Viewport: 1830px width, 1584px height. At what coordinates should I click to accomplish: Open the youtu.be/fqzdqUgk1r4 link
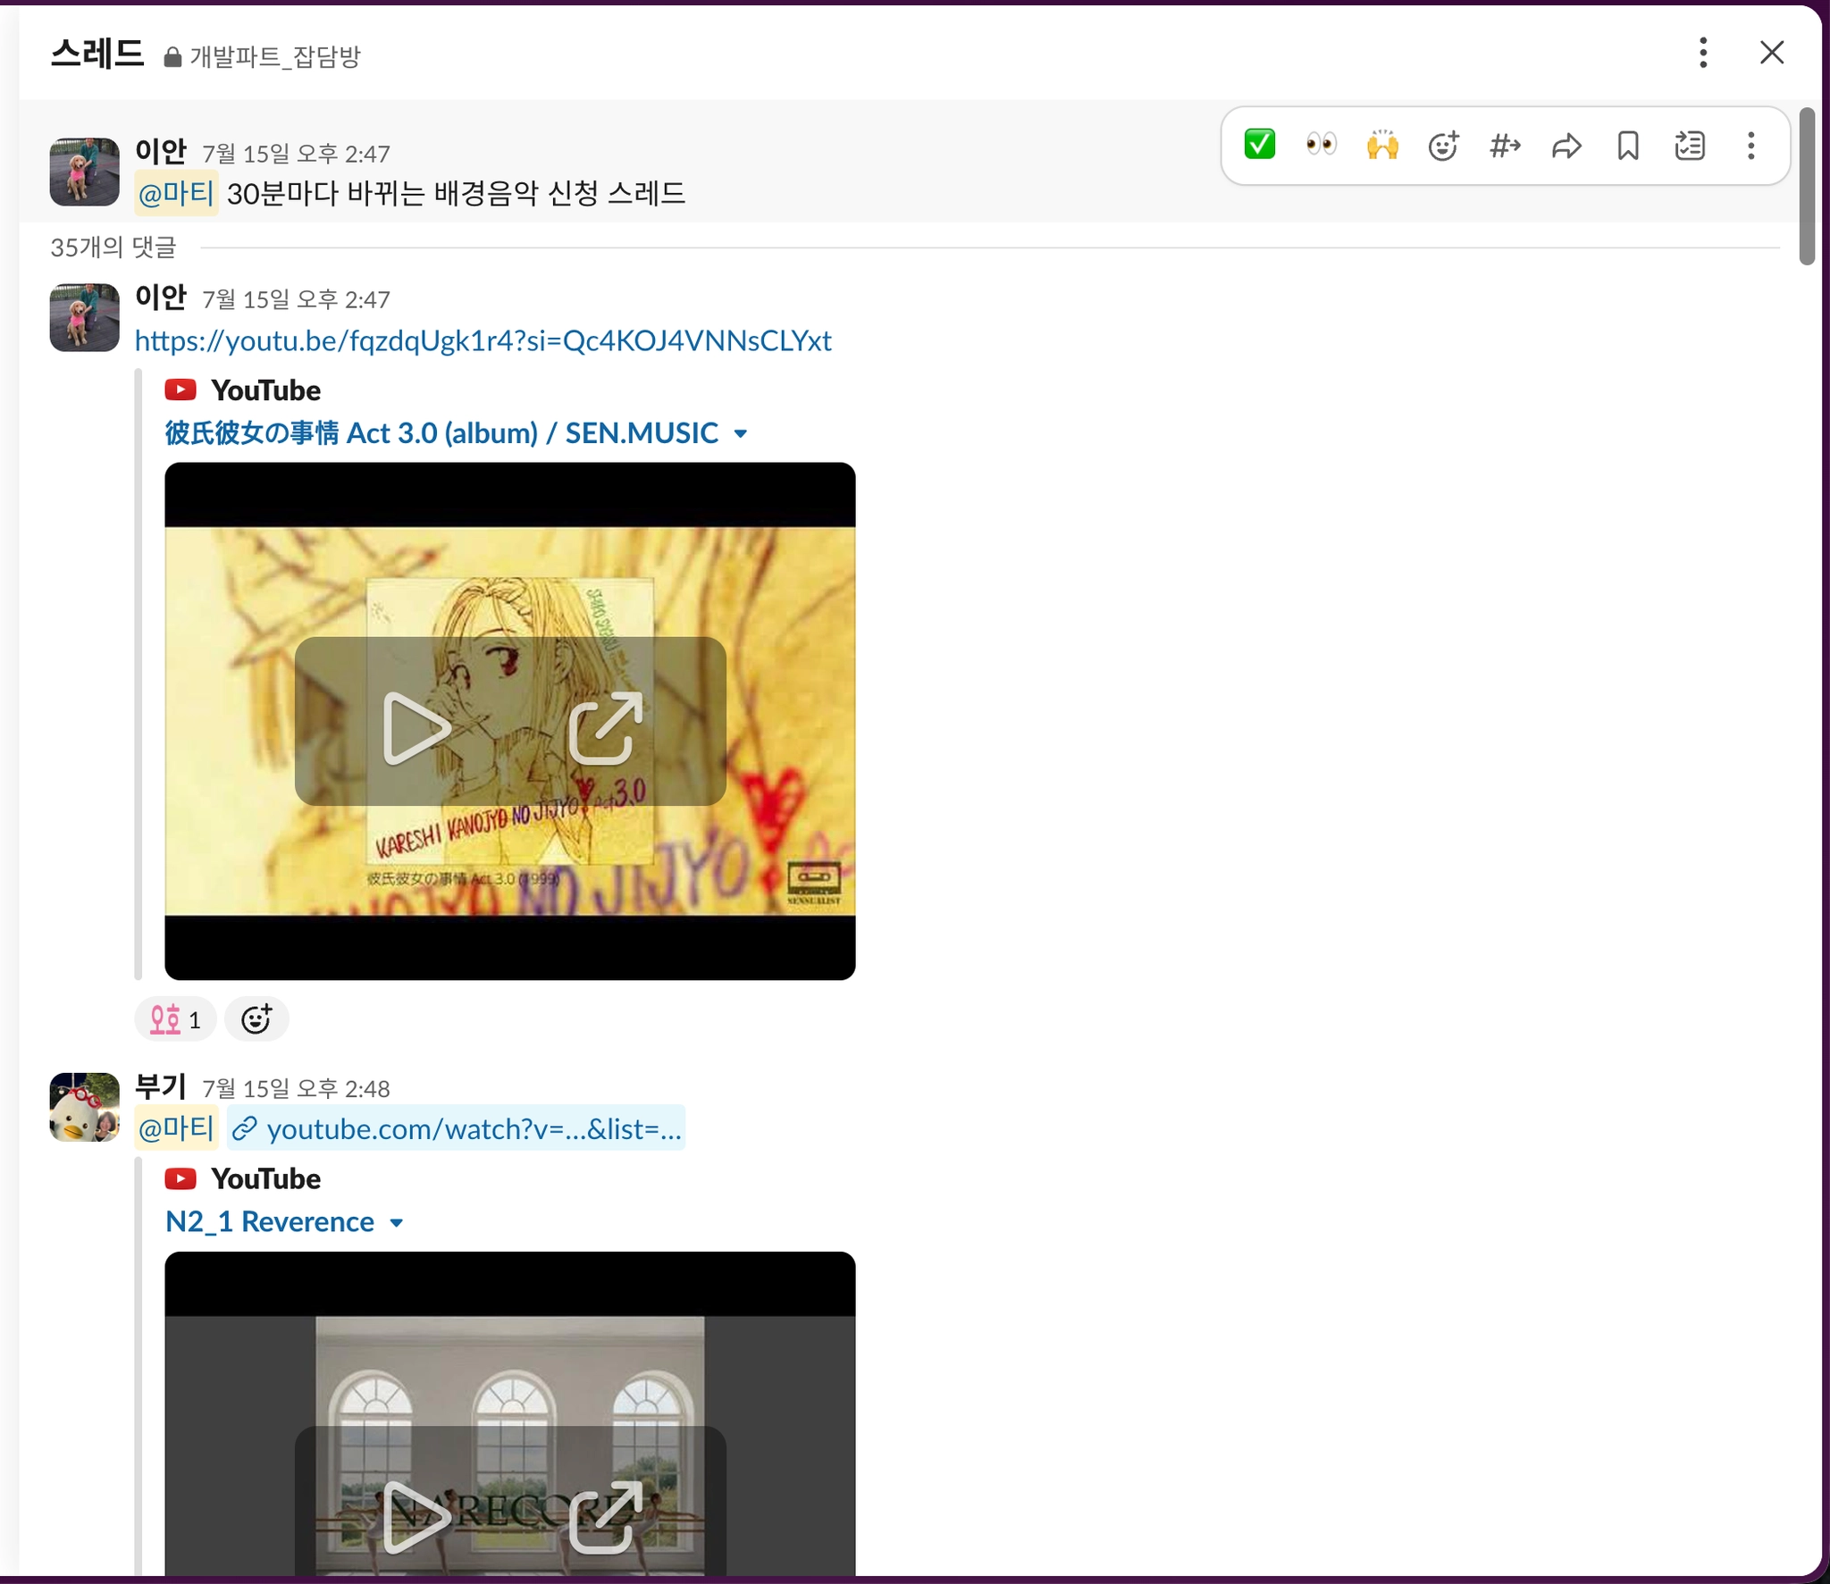click(483, 340)
